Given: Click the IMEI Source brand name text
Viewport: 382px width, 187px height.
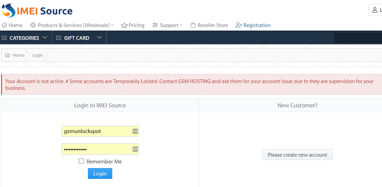Looking at the screenshot, I should click(x=45, y=11).
